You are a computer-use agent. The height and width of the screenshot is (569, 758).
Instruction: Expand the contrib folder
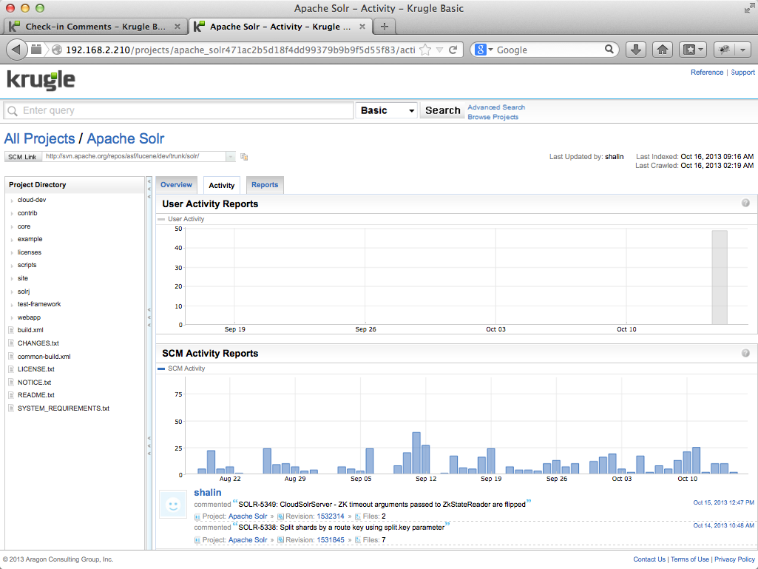12,213
